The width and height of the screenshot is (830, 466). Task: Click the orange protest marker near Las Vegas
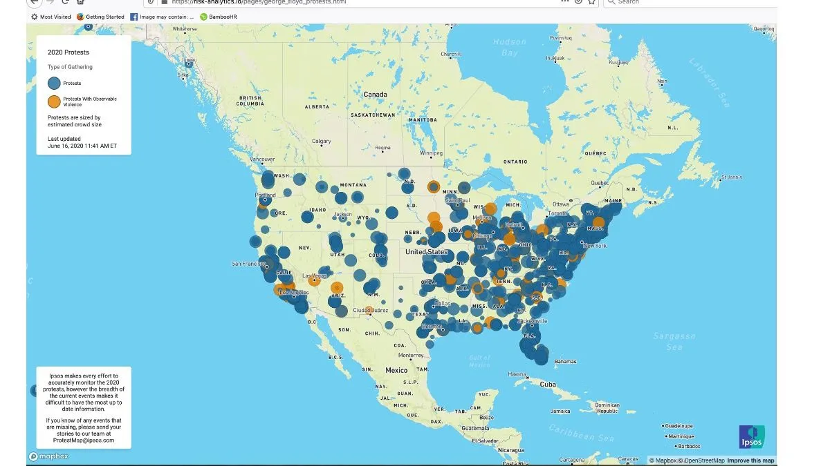tap(315, 280)
